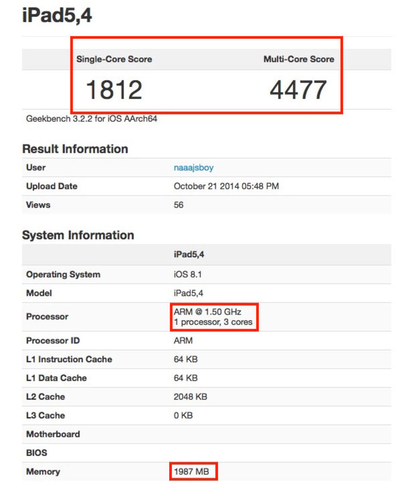The image size is (406, 492).
Task: Select the ARM @ 1.50 GHz text
Action: coord(207,311)
